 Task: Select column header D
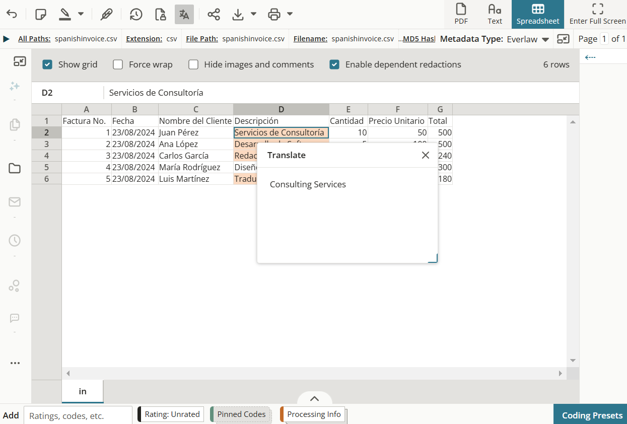click(281, 110)
